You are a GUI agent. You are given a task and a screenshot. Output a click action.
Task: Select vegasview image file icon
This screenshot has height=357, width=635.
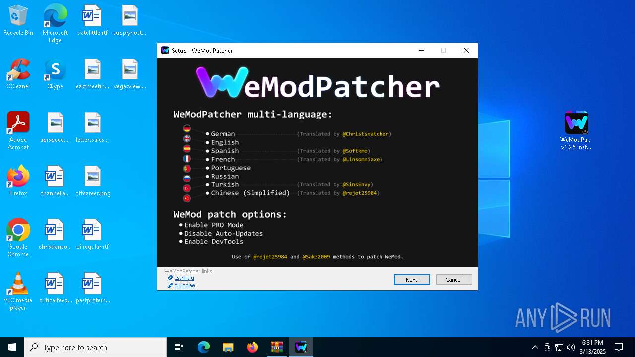(x=129, y=74)
